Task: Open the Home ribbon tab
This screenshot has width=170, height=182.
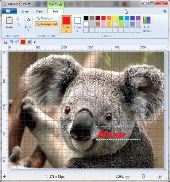Action: click(25, 11)
